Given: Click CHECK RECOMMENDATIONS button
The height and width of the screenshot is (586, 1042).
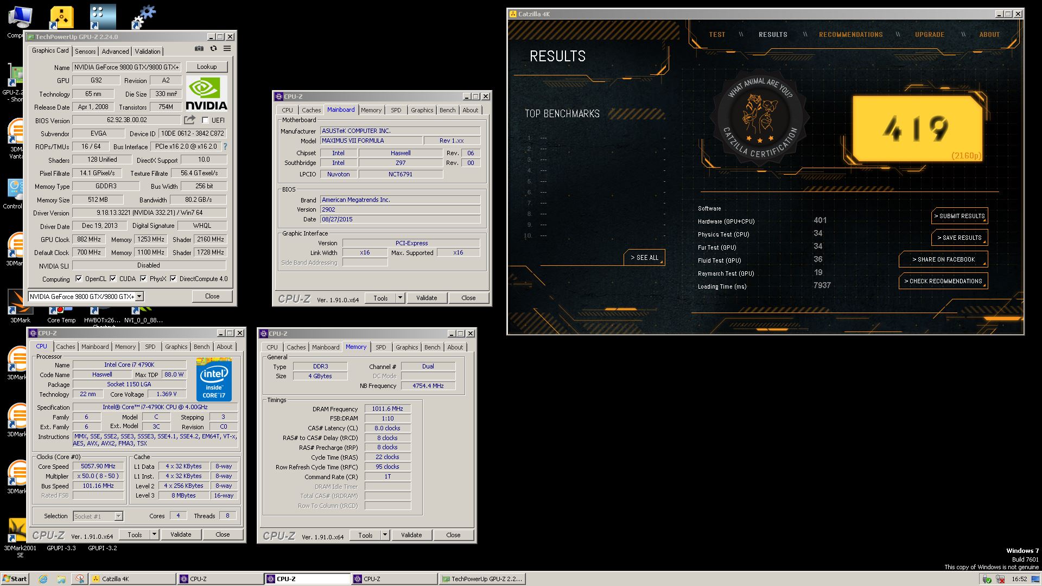Looking at the screenshot, I should (943, 281).
